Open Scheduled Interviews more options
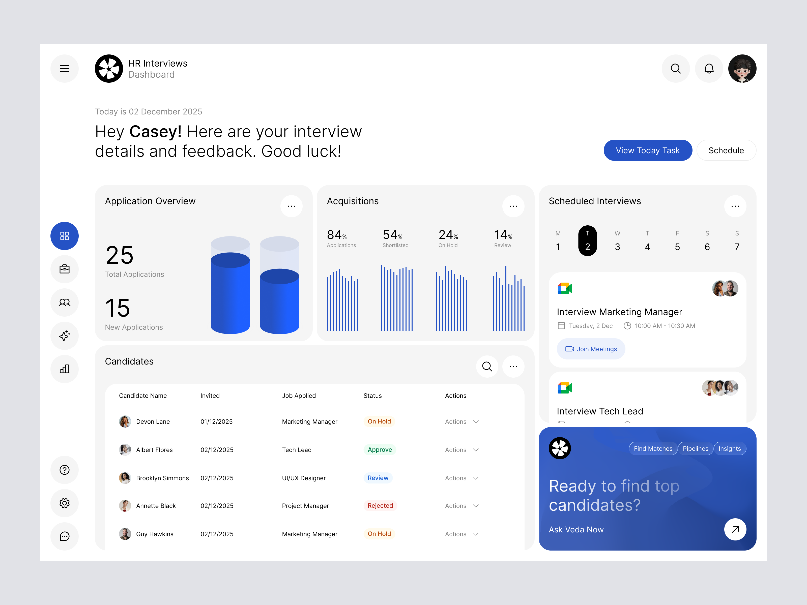The image size is (807, 605). click(735, 206)
